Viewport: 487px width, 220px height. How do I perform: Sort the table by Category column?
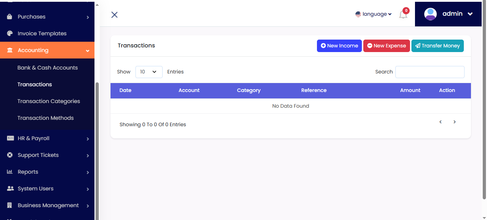click(249, 91)
